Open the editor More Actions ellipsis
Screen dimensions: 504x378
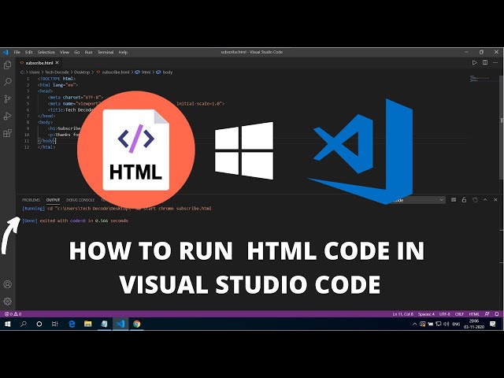(x=495, y=63)
